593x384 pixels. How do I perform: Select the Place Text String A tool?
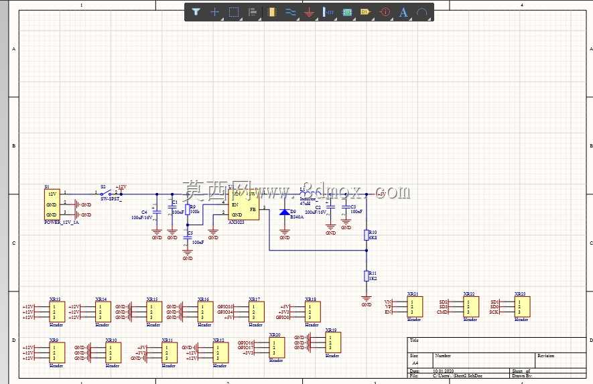pyautogui.click(x=403, y=12)
